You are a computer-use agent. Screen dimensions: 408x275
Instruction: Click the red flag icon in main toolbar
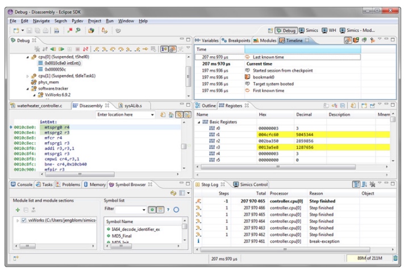click(70, 31)
